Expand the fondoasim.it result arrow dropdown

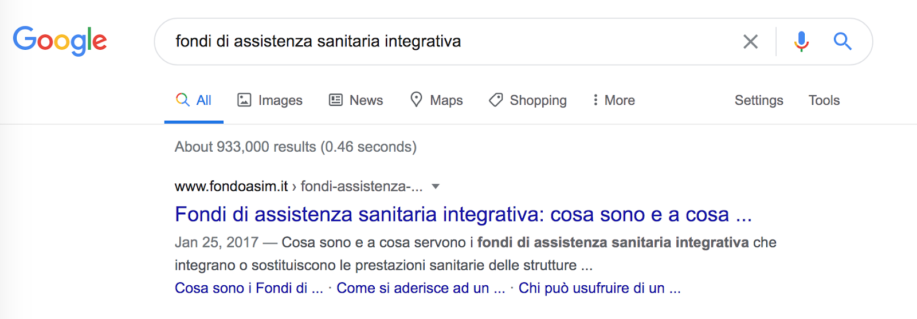[436, 186]
